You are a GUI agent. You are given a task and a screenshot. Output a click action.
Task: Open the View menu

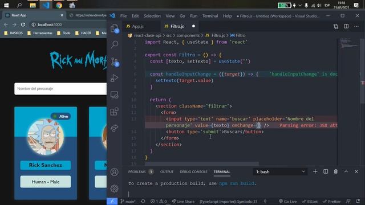point(170,16)
